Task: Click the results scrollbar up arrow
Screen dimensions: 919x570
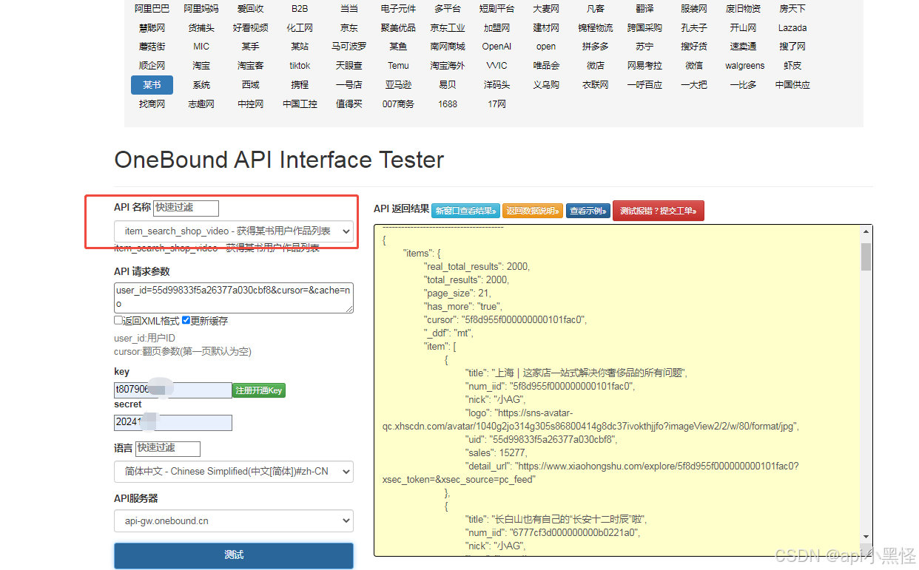Action: [x=866, y=232]
